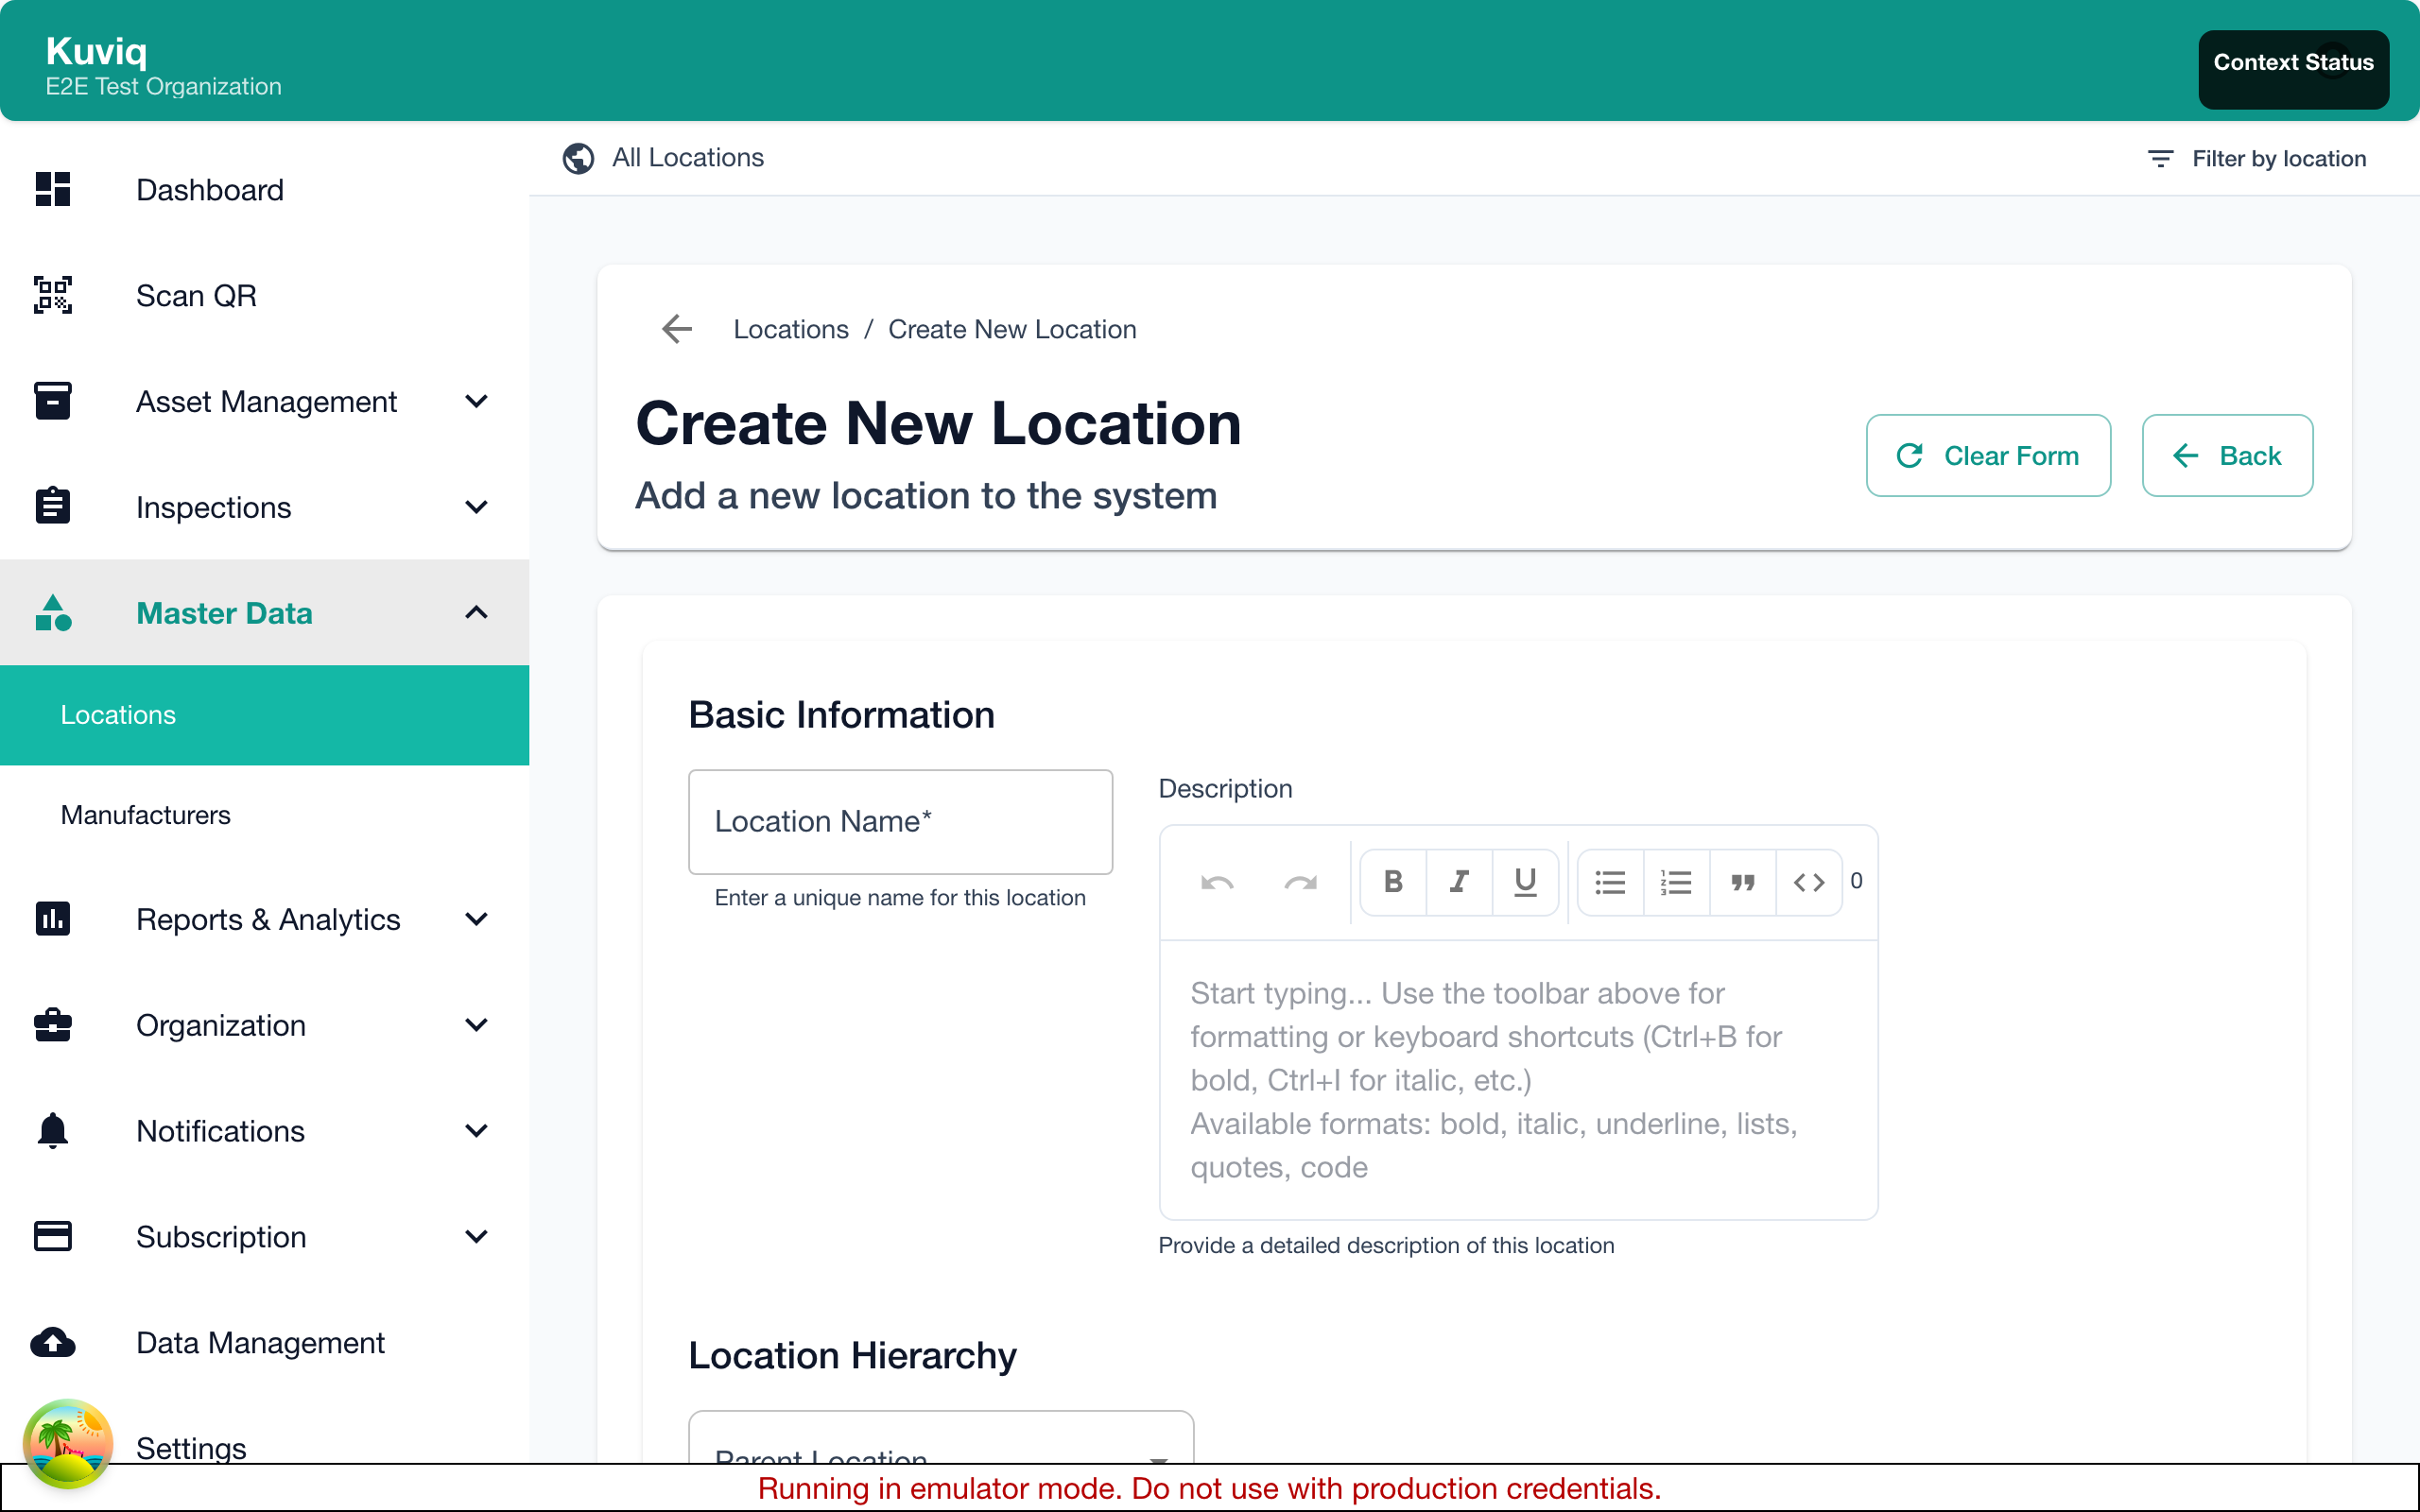Click the Subscription card icon
Viewport: 2420px width, 1512px height.
coord(53,1236)
